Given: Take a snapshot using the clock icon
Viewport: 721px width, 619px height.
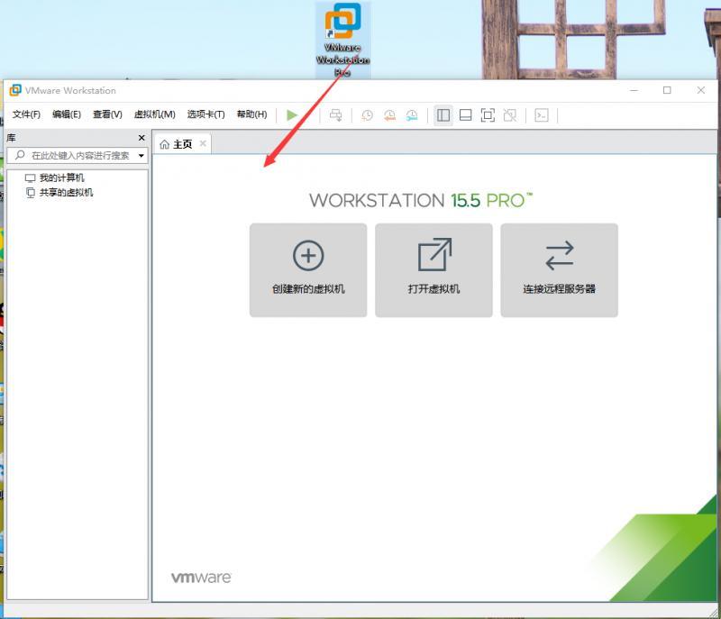Looking at the screenshot, I should 367,115.
